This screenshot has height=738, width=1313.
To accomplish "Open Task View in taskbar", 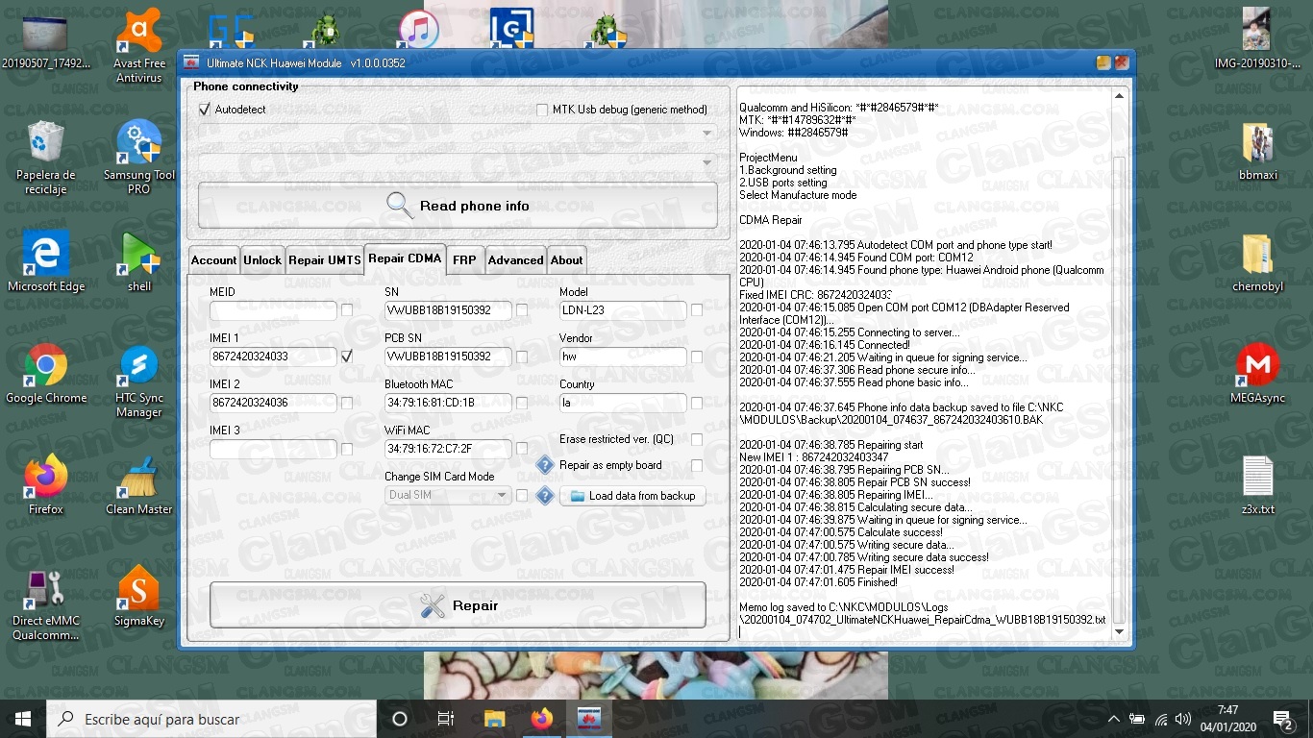I will 446,719.
